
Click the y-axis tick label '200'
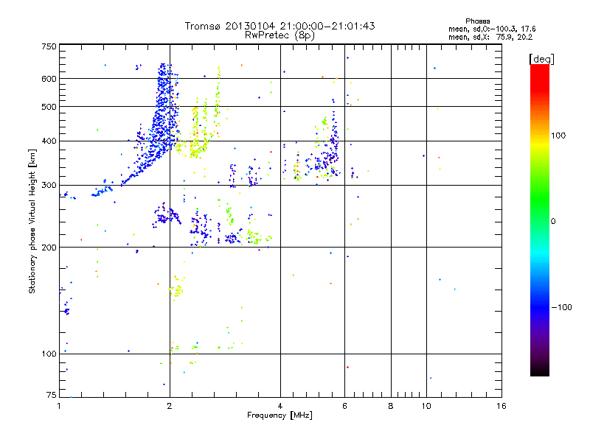(x=49, y=248)
